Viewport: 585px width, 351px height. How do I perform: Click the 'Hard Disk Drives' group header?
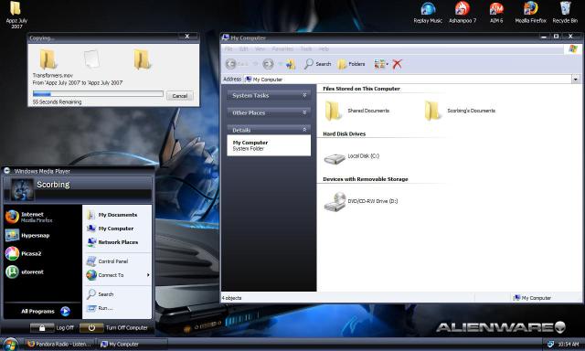point(344,133)
